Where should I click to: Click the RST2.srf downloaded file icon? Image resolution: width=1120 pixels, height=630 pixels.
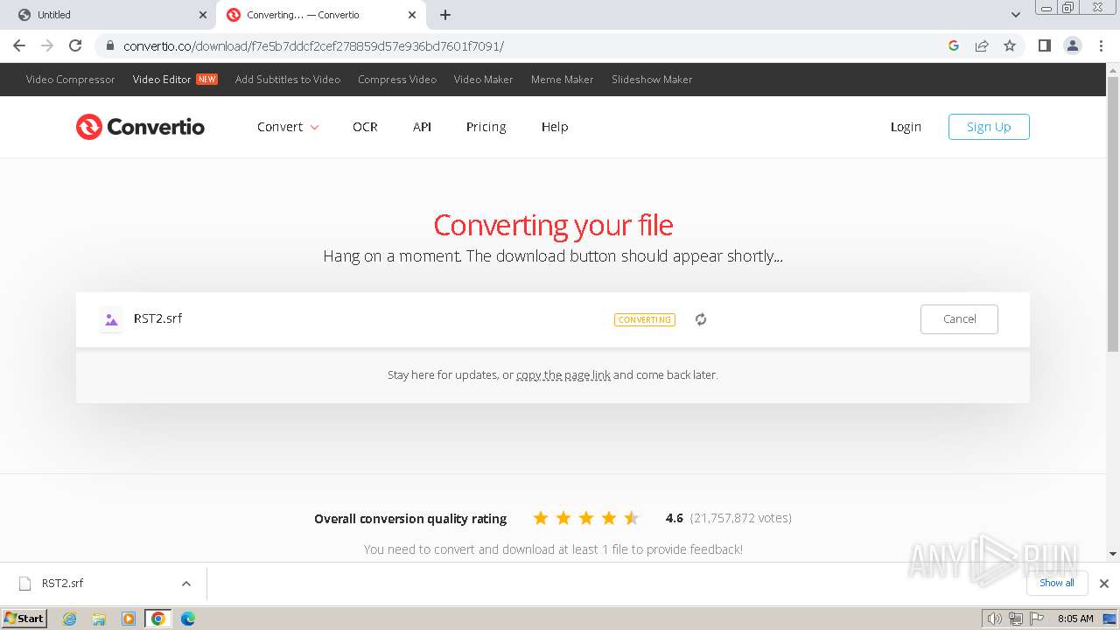click(x=25, y=584)
